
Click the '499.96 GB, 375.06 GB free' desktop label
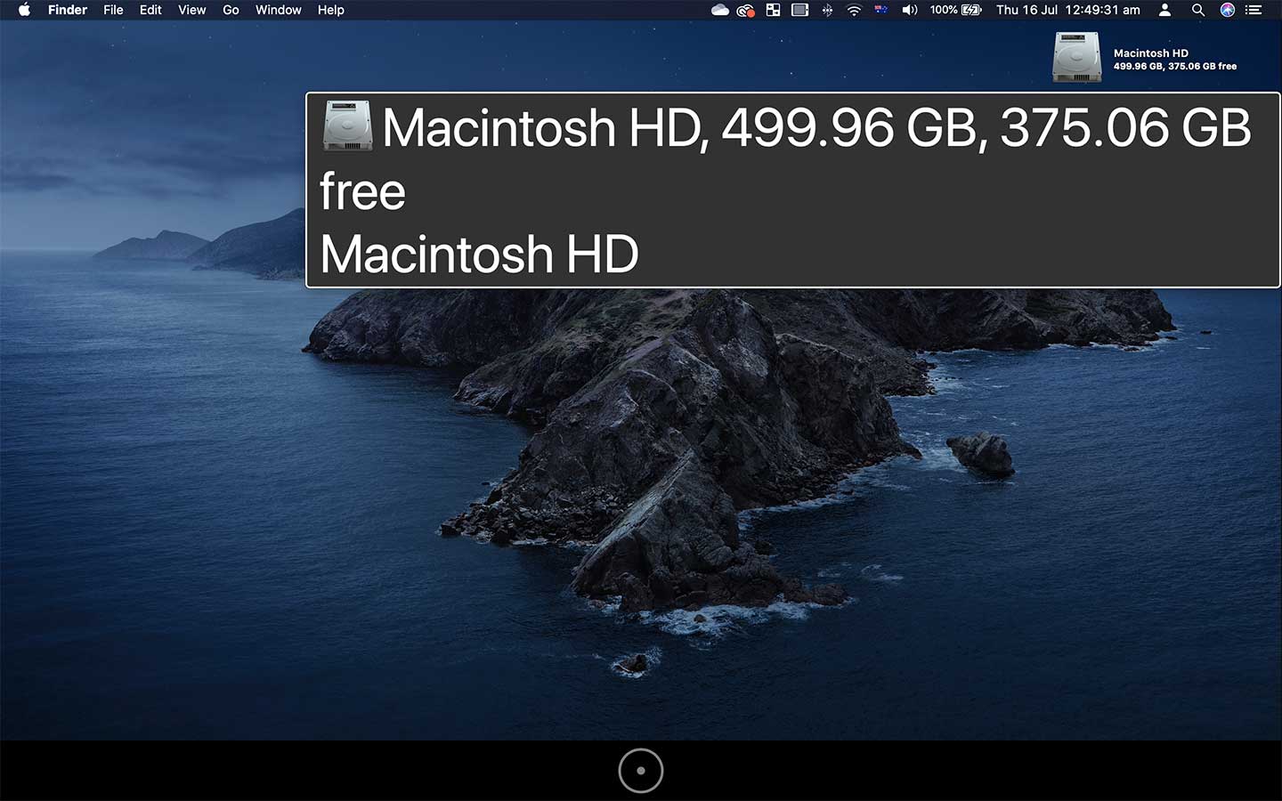[x=1175, y=66]
